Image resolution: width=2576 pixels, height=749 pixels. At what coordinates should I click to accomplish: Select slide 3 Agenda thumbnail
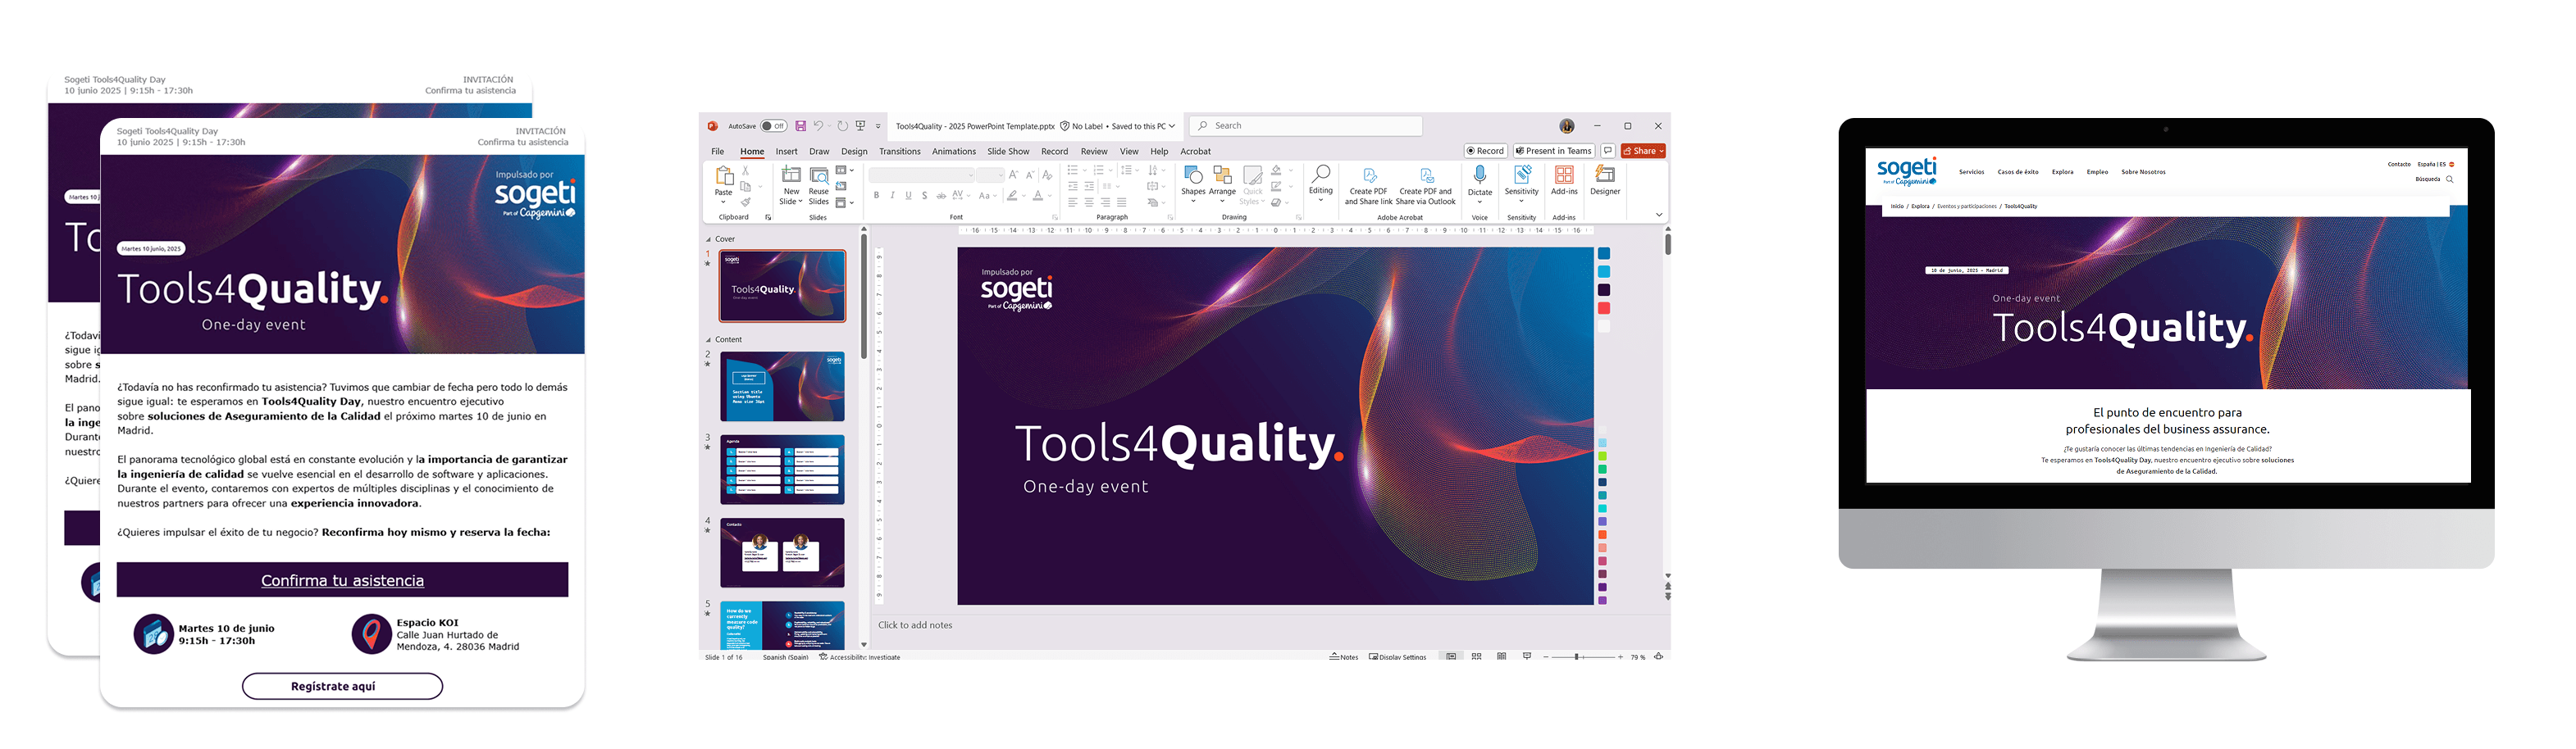(782, 470)
